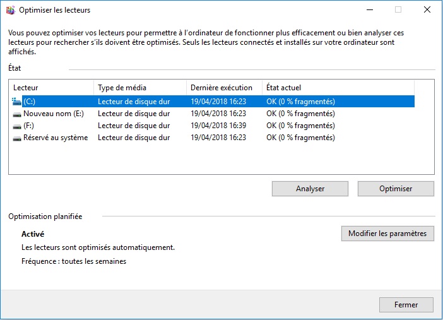
Task: Click the Nouveau nom (E:) drive icon
Action: 16,114
